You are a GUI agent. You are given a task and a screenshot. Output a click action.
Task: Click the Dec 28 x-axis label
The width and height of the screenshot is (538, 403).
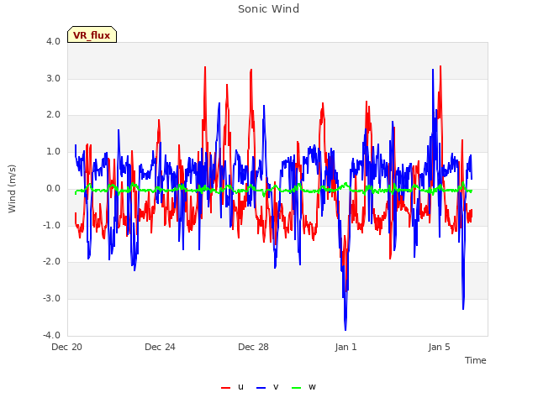click(x=253, y=347)
